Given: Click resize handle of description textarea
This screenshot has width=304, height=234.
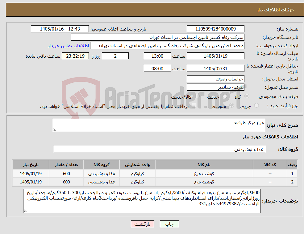Looking at the screenshot, I should tap(55, 130).
